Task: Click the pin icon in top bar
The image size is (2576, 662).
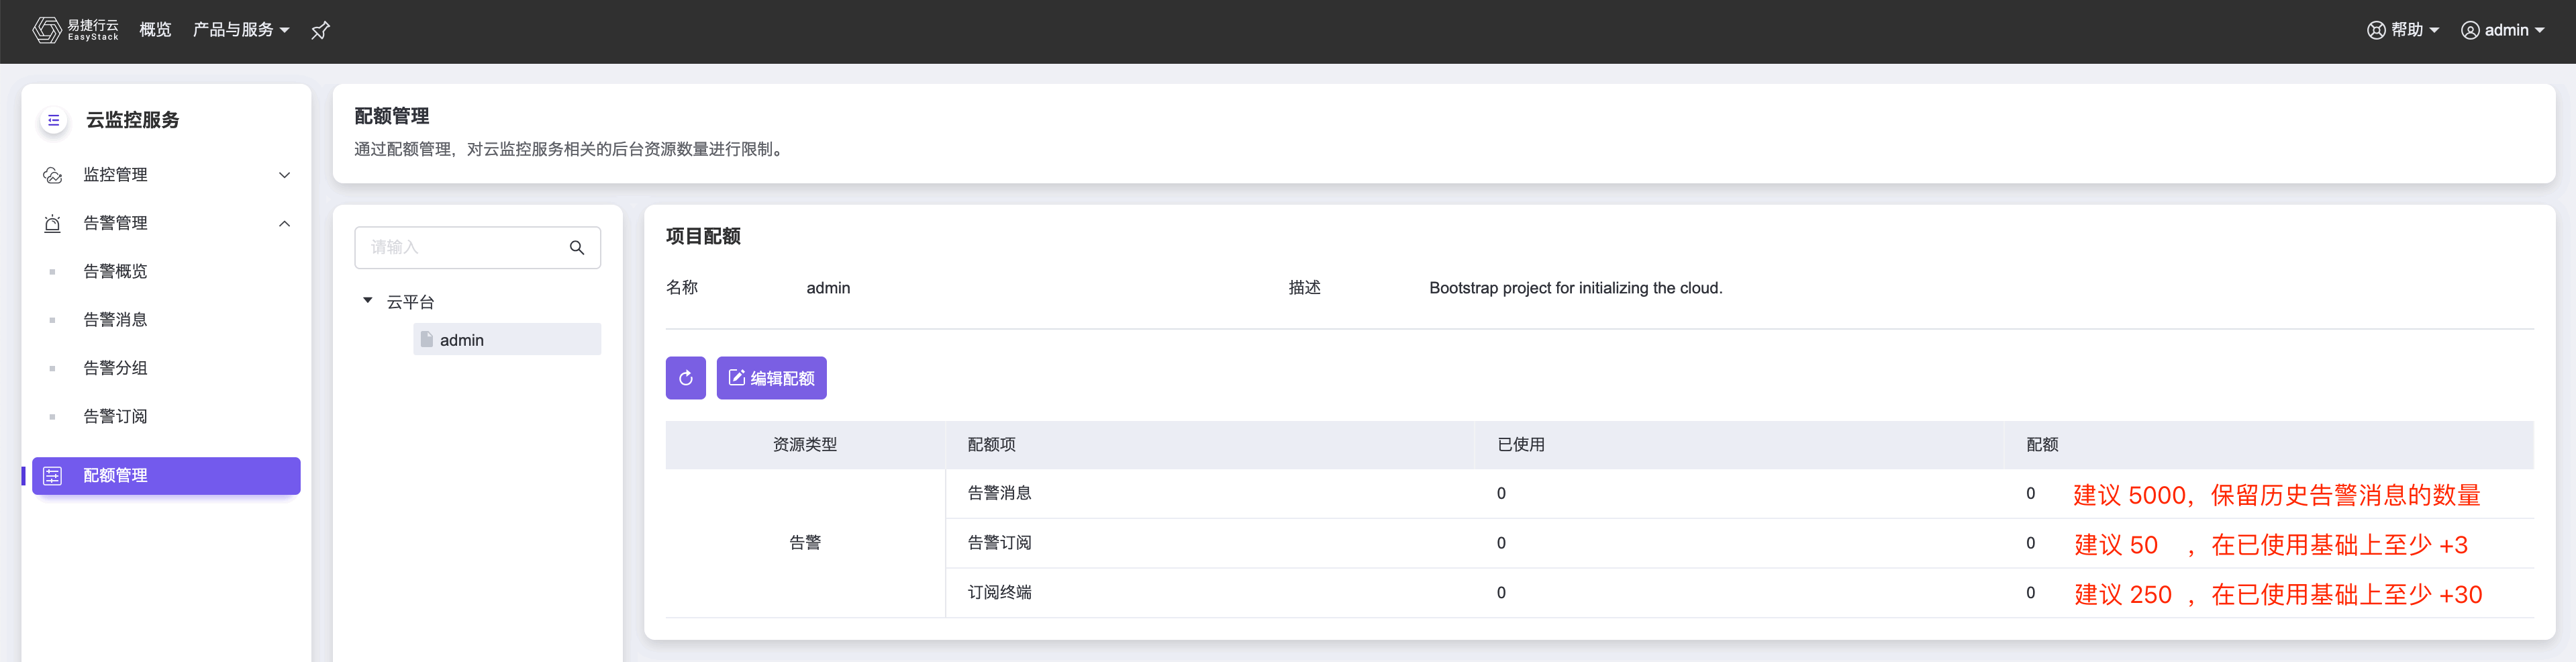Action: click(320, 31)
